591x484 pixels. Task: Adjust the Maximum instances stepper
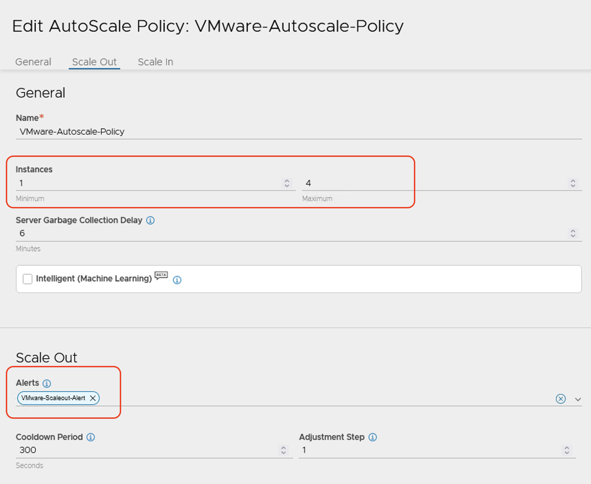573,183
